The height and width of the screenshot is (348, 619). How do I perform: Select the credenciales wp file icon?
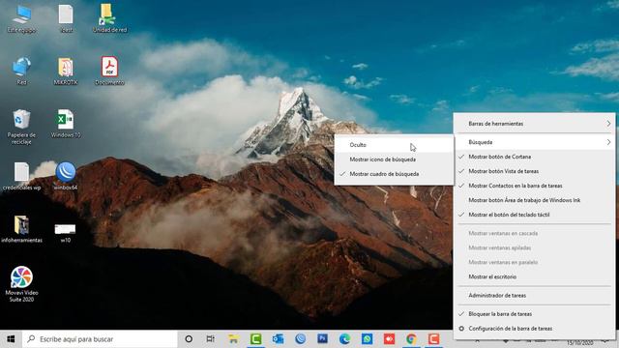(21, 176)
